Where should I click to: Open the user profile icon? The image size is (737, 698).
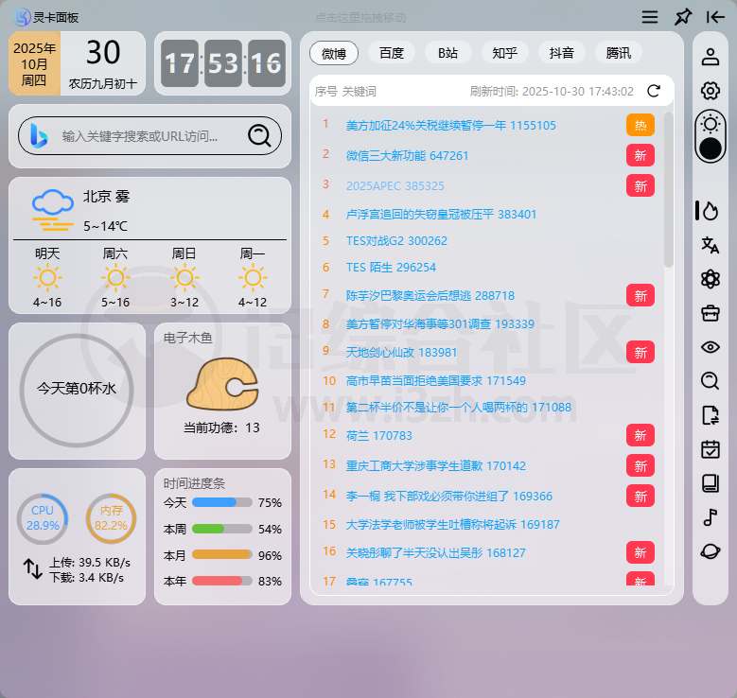click(711, 57)
